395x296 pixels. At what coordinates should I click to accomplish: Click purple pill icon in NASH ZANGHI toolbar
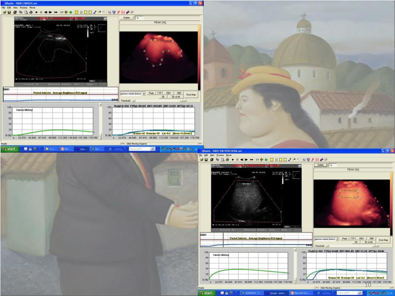pyautogui.click(x=128, y=12)
